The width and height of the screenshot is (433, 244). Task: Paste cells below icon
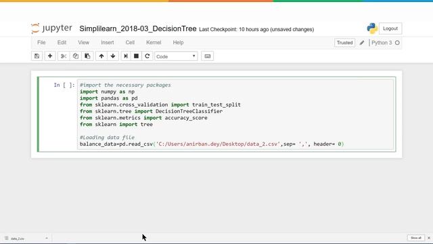pyautogui.click(x=87, y=56)
